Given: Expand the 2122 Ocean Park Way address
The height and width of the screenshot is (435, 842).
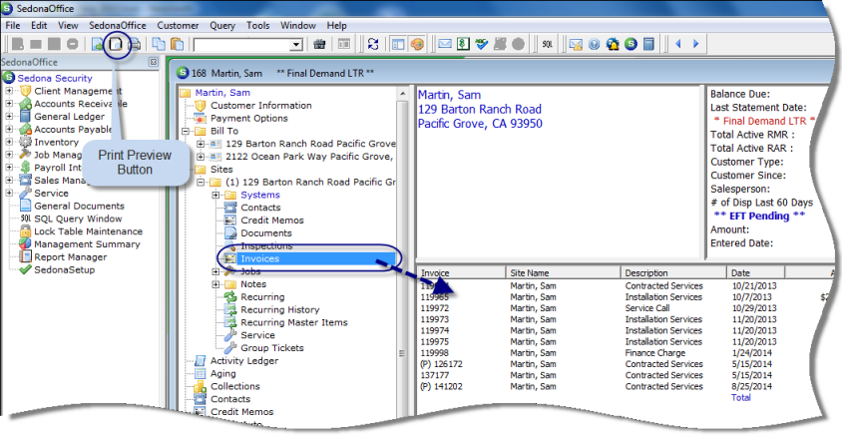Looking at the screenshot, I should tap(201, 157).
